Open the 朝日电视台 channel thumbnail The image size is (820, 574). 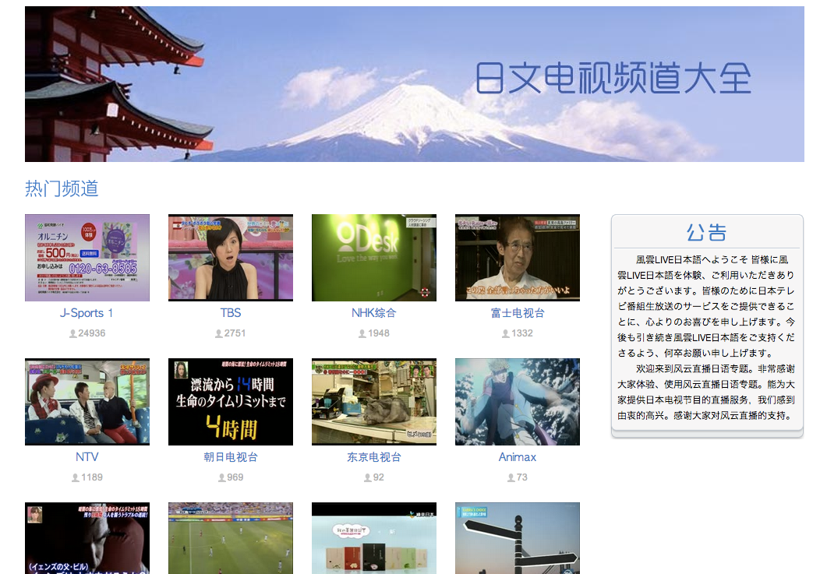[231, 402]
